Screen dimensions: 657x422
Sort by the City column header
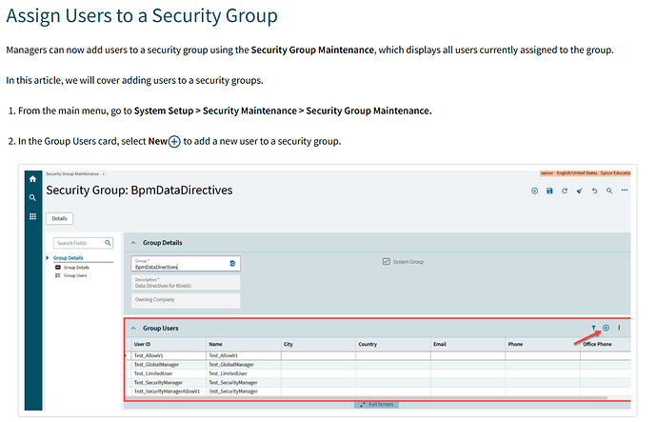click(x=289, y=345)
